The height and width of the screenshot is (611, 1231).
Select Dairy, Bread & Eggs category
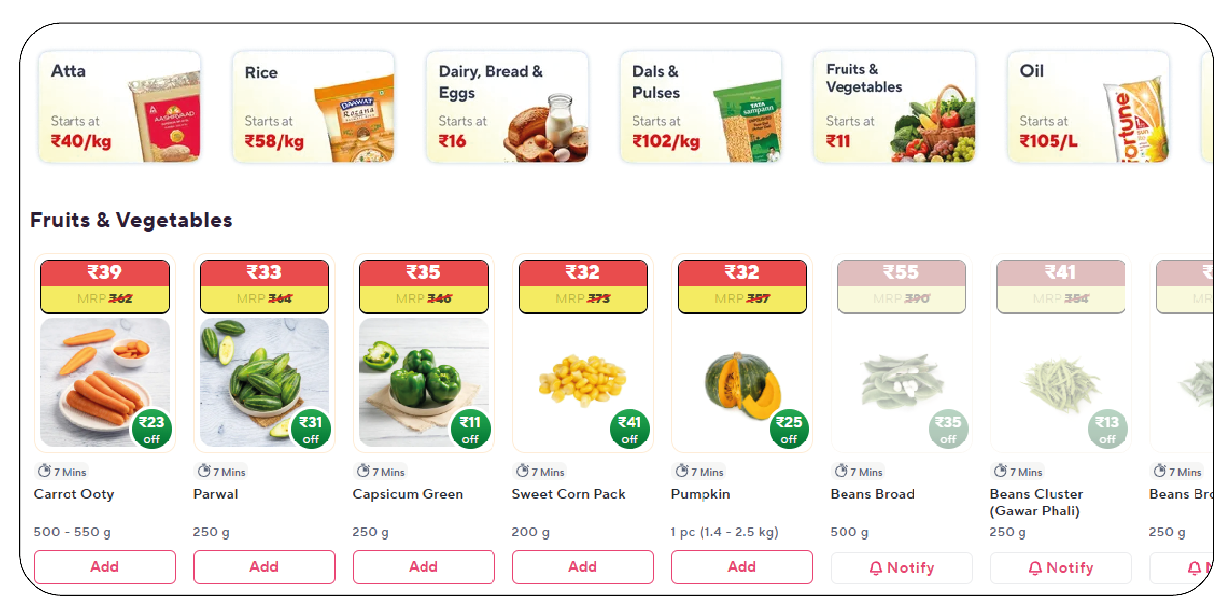[x=507, y=106]
